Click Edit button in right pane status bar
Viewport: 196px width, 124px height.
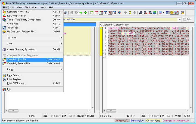[x=162, y=116]
